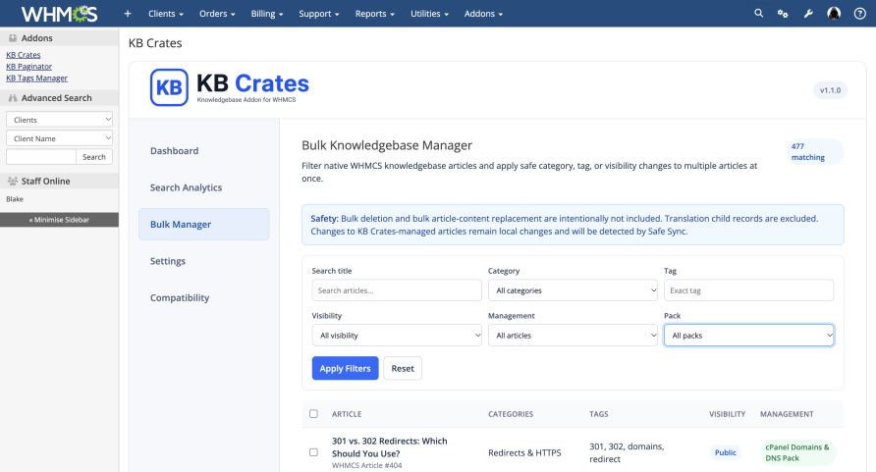
Task: Click the MANAGEMENT column header
Action: [x=787, y=414]
